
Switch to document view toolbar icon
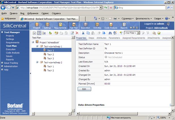[x=34, y=33]
